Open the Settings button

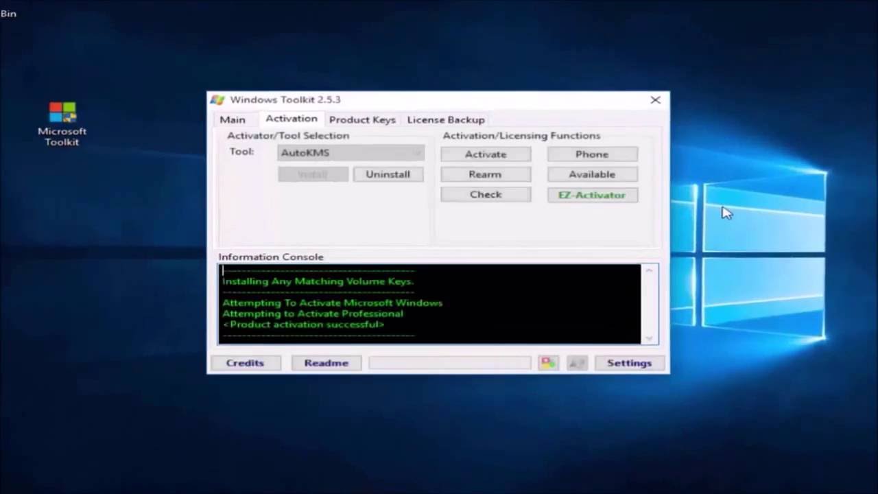(629, 363)
